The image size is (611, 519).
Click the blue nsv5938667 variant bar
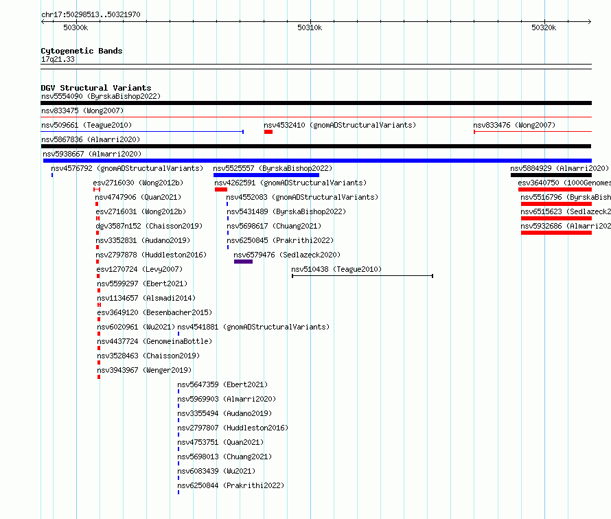[x=317, y=161]
